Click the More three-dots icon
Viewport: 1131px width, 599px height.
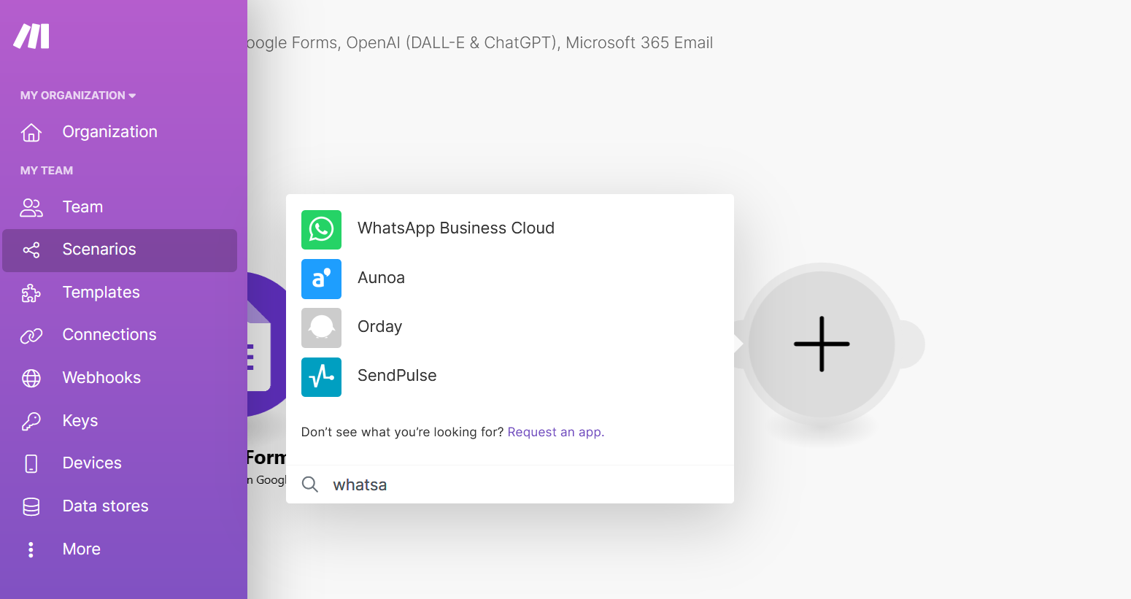31,549
